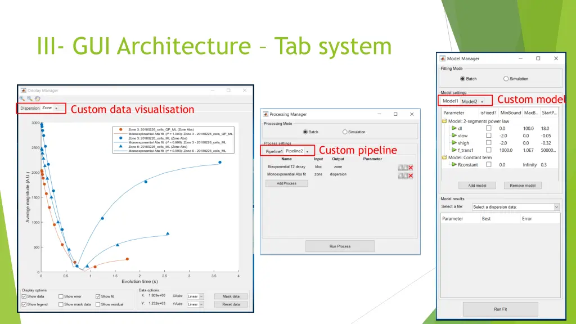Click the folder icon for 2-segments power law
This screenshot has height=324, width=576.
pyautogui.click(x=444, y=121)
